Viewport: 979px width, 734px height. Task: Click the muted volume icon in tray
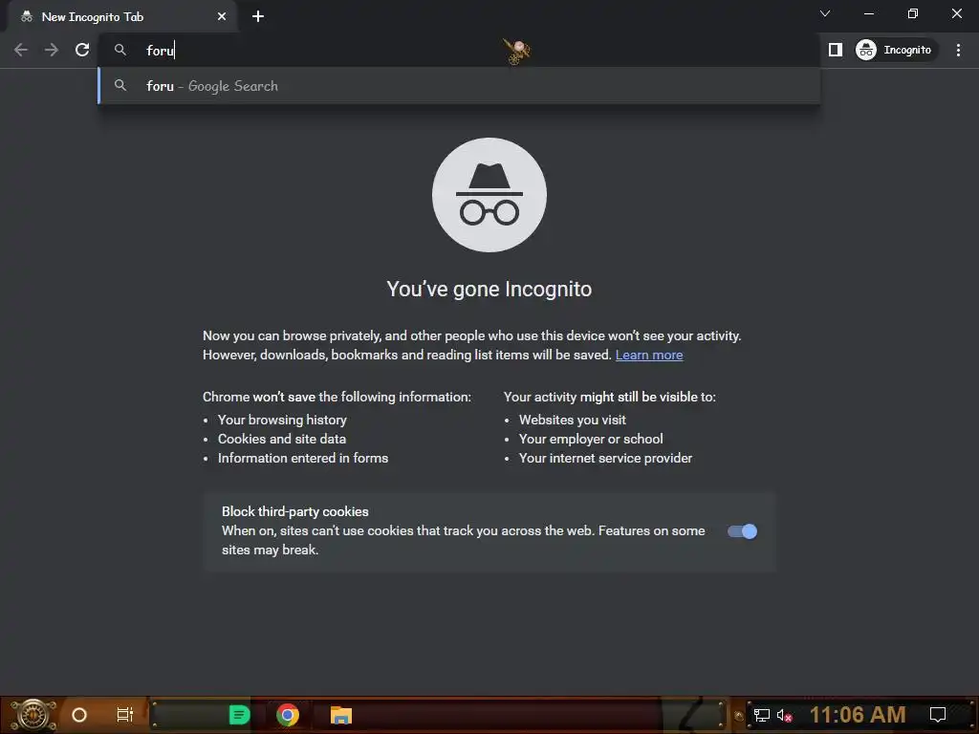coord(784,715)
